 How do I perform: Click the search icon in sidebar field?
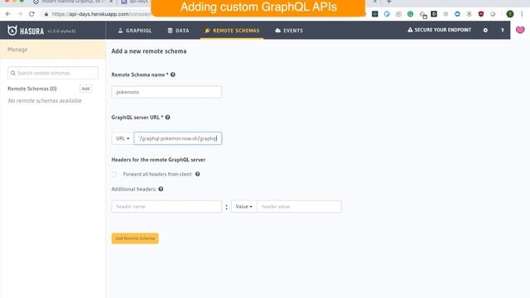pos(13,73)
